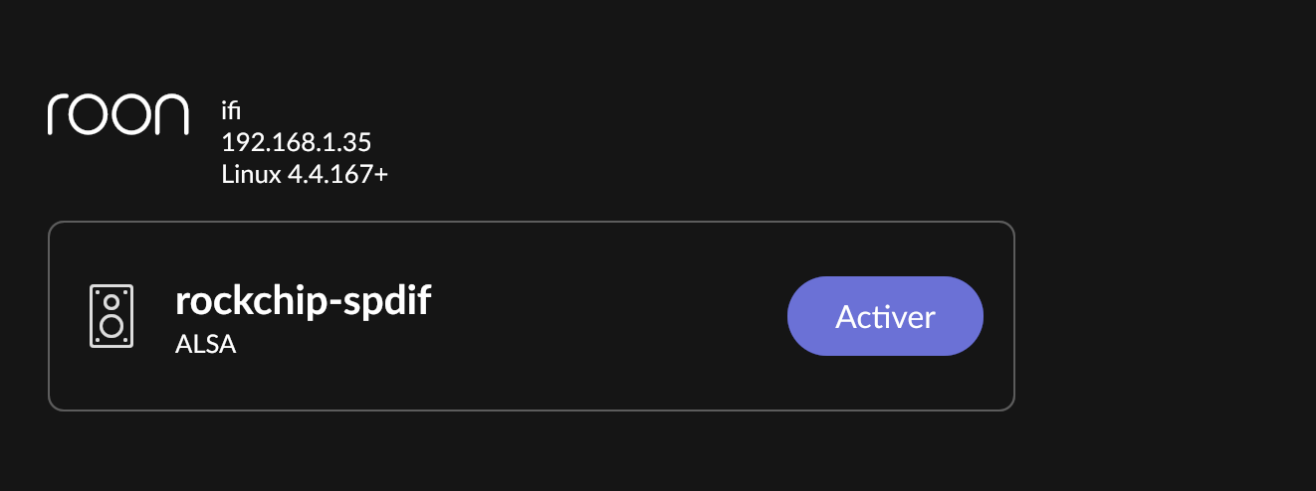The image size is (1316, 491).
Task: Click the speaker icon beside rockchip-spdif
Action: (x=111, y=316)
